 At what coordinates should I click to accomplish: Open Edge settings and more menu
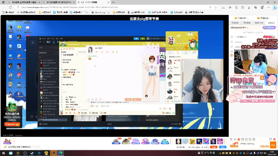pos(269,7)
